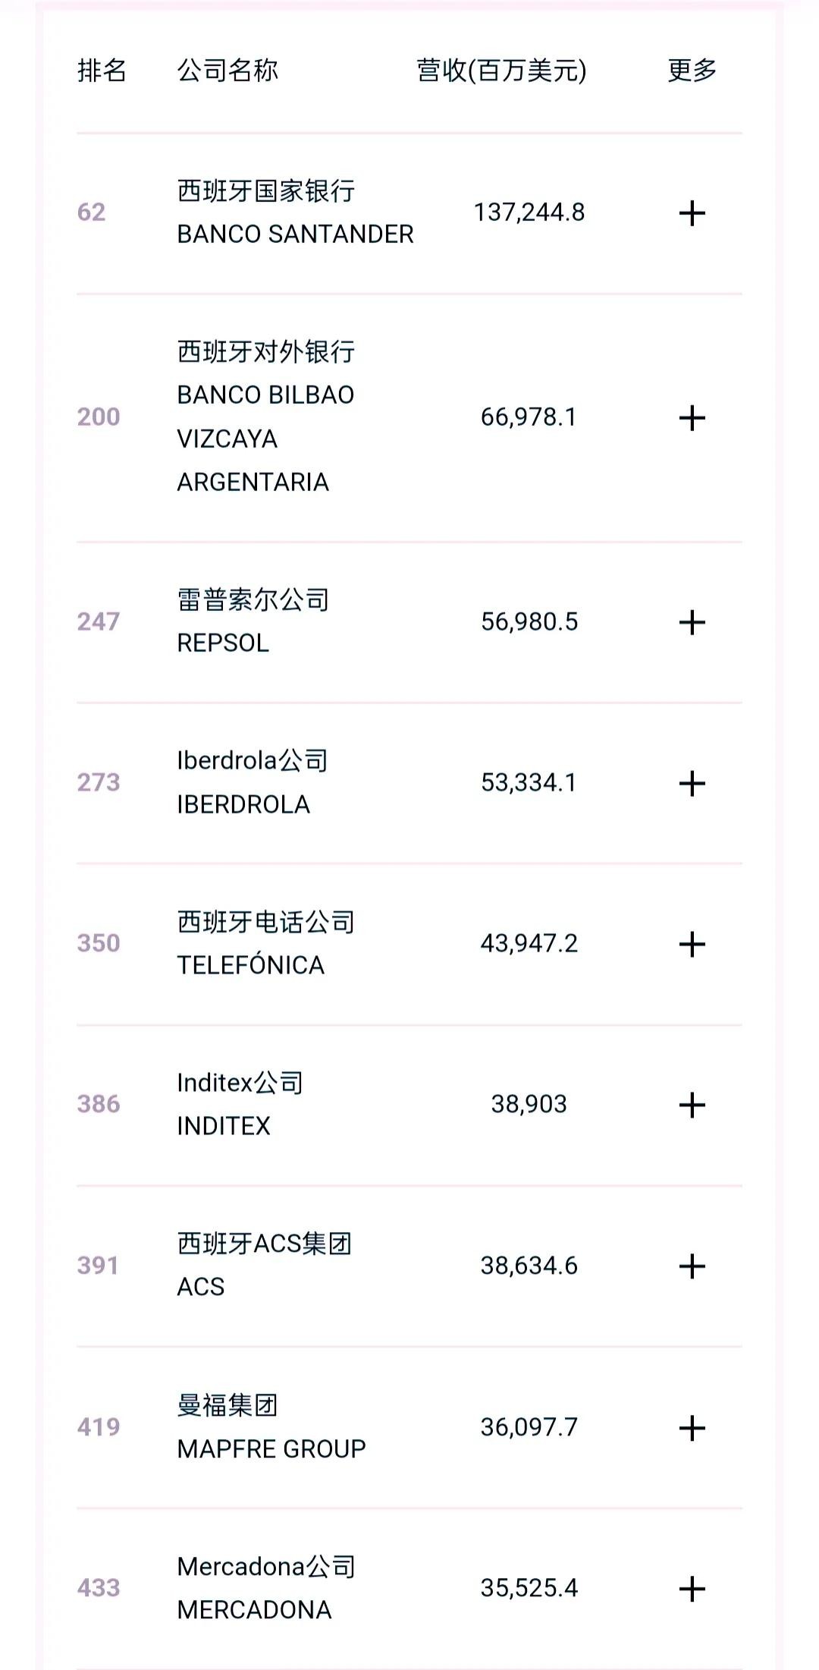This screenshot has height=1670, width=819.
Task: Open the REPSOL company name link
Action: click(x=223, y=643)
